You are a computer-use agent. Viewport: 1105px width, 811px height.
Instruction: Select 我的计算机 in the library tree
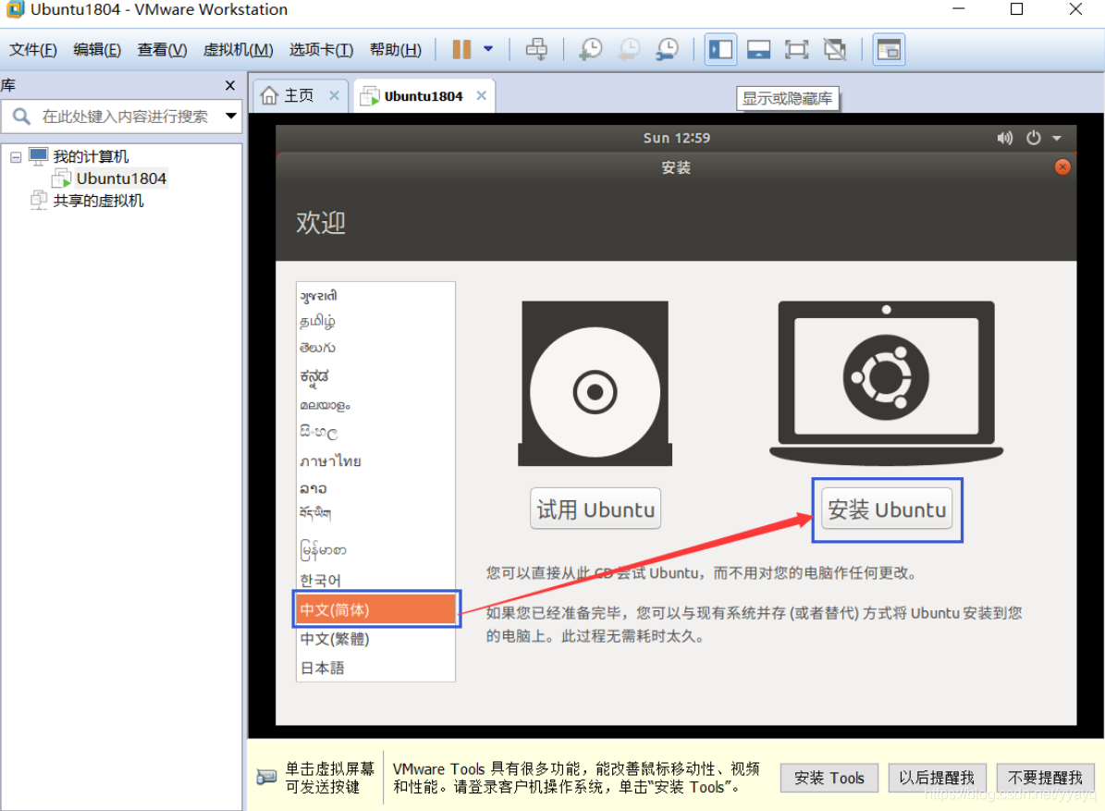click(x=91, y=156)
